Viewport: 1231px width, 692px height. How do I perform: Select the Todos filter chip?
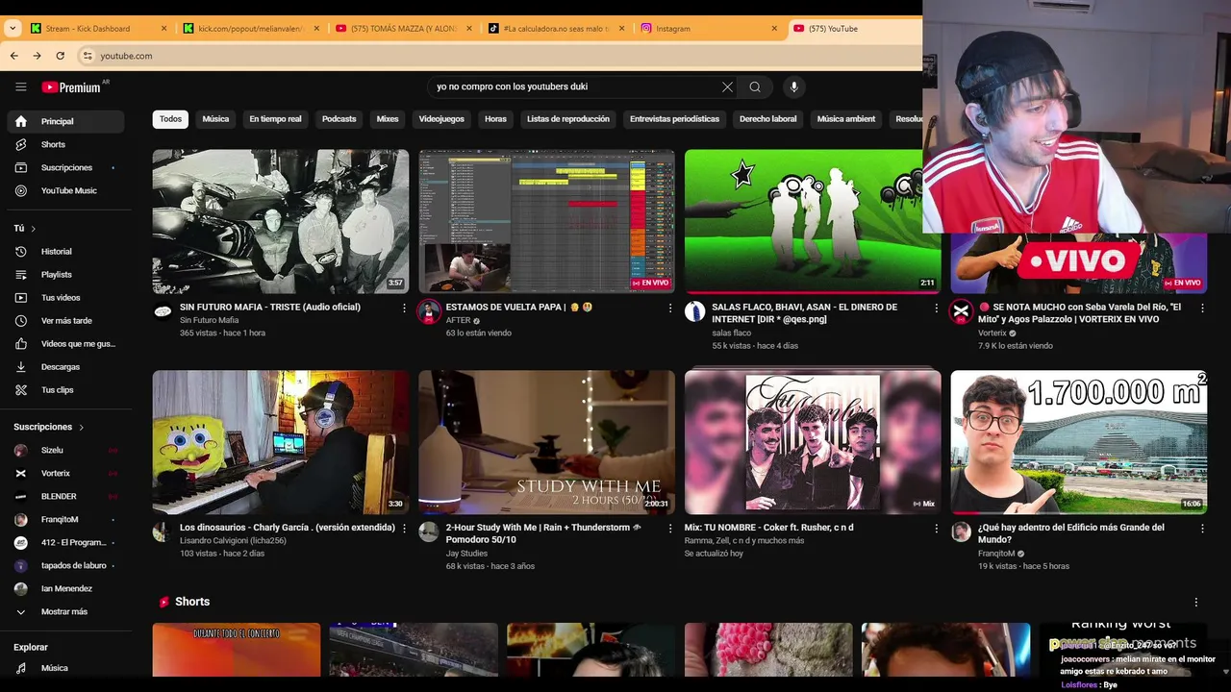coord(170,119)
